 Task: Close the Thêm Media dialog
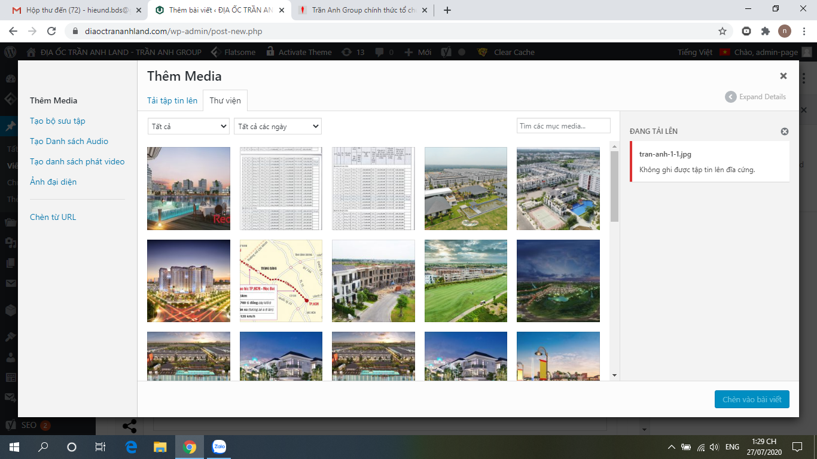784,76
